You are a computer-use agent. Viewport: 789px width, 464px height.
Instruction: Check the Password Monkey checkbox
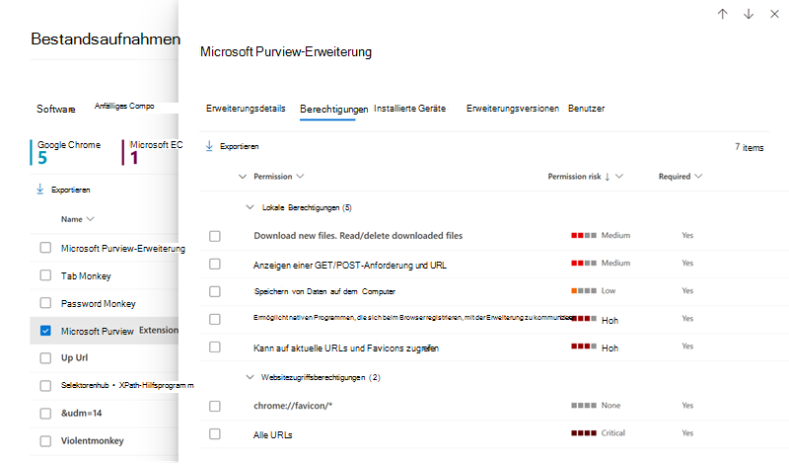pyautogui.click(x=45, y=303)
